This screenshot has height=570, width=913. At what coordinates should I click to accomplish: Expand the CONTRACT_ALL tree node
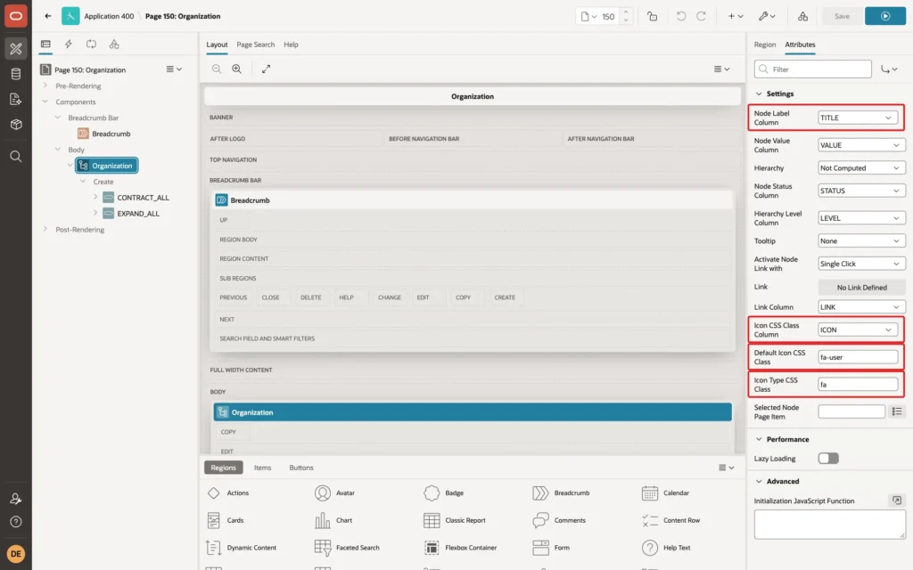[x=95, y=197]
